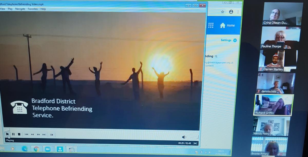Click the contacts link
Viewport: 308px width, 157px height.
click(209, 66)
